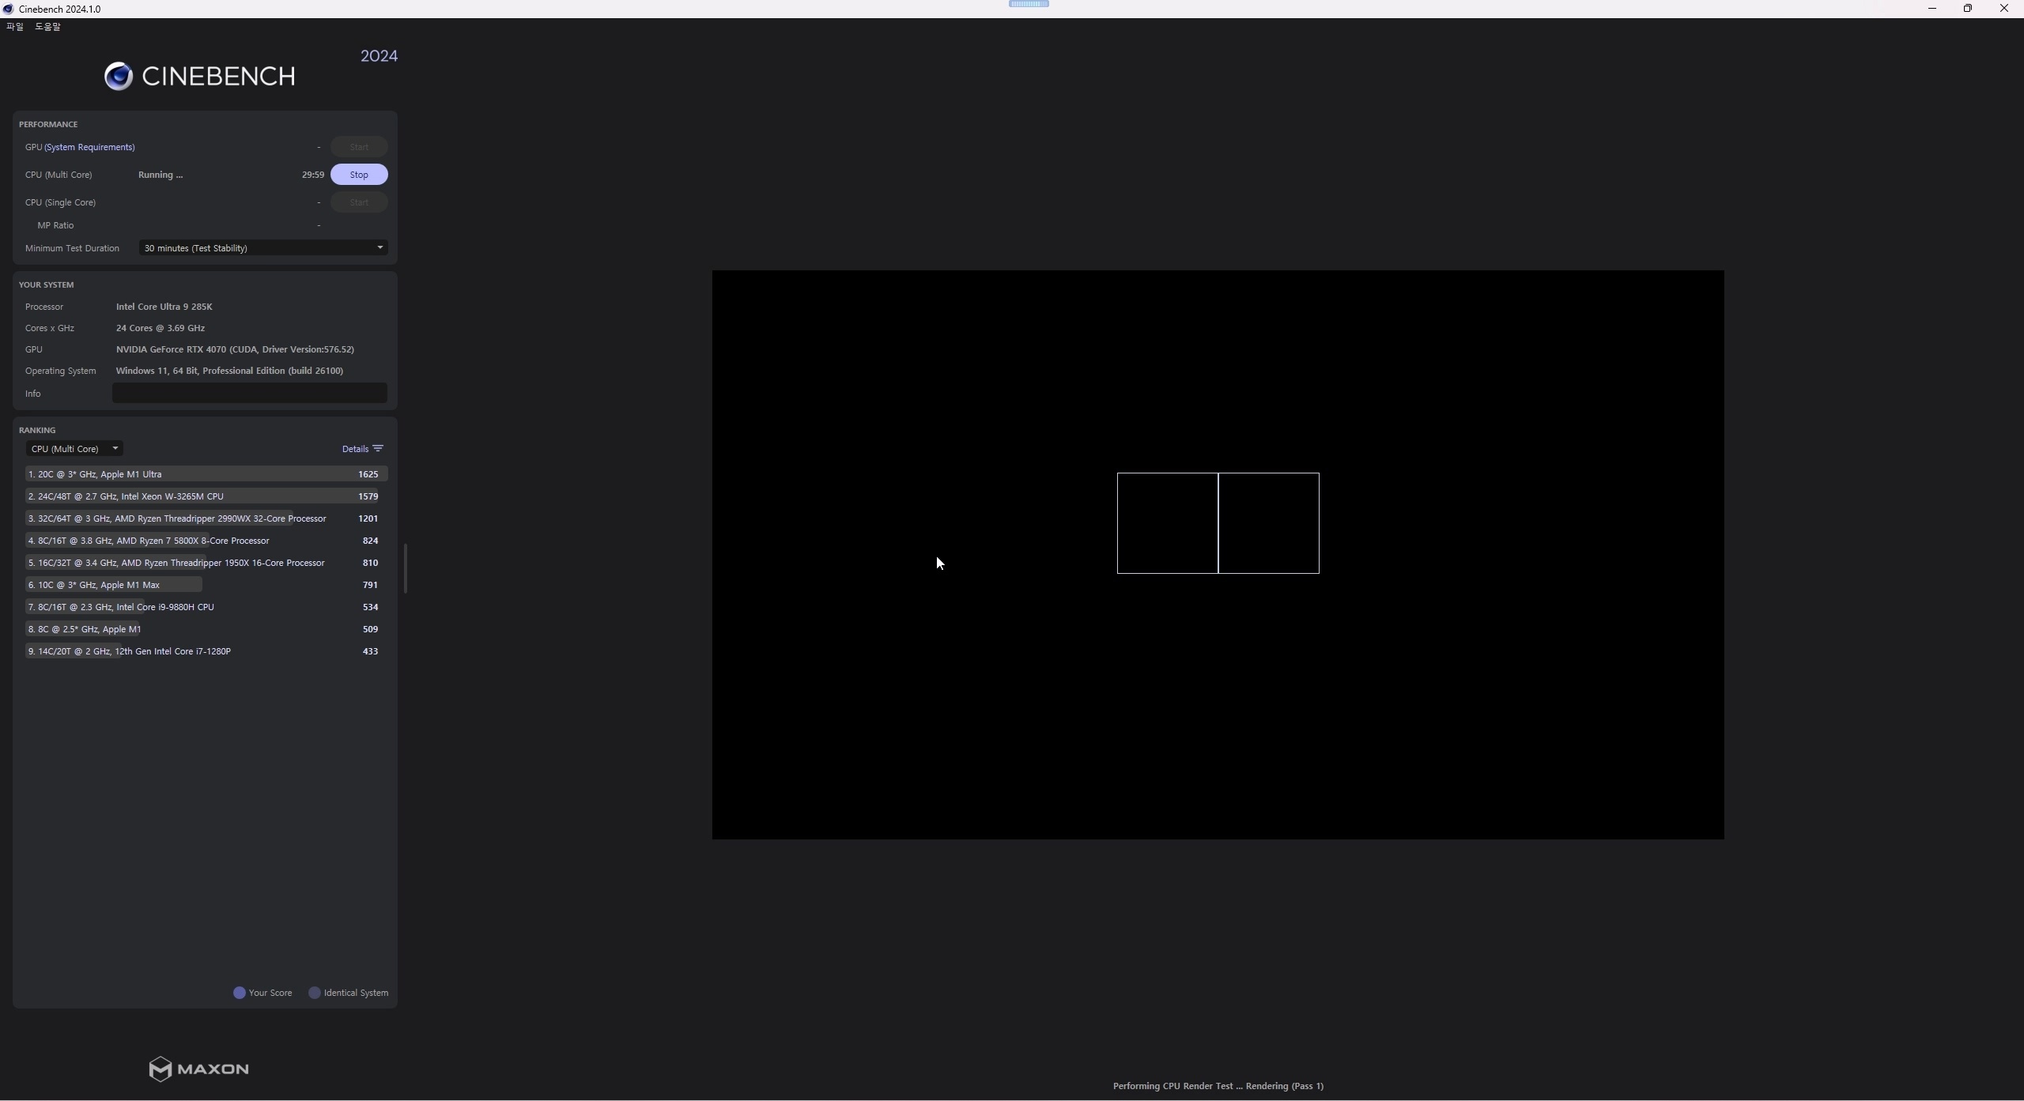Click the left panel vertical scrollbar handle

405,567
